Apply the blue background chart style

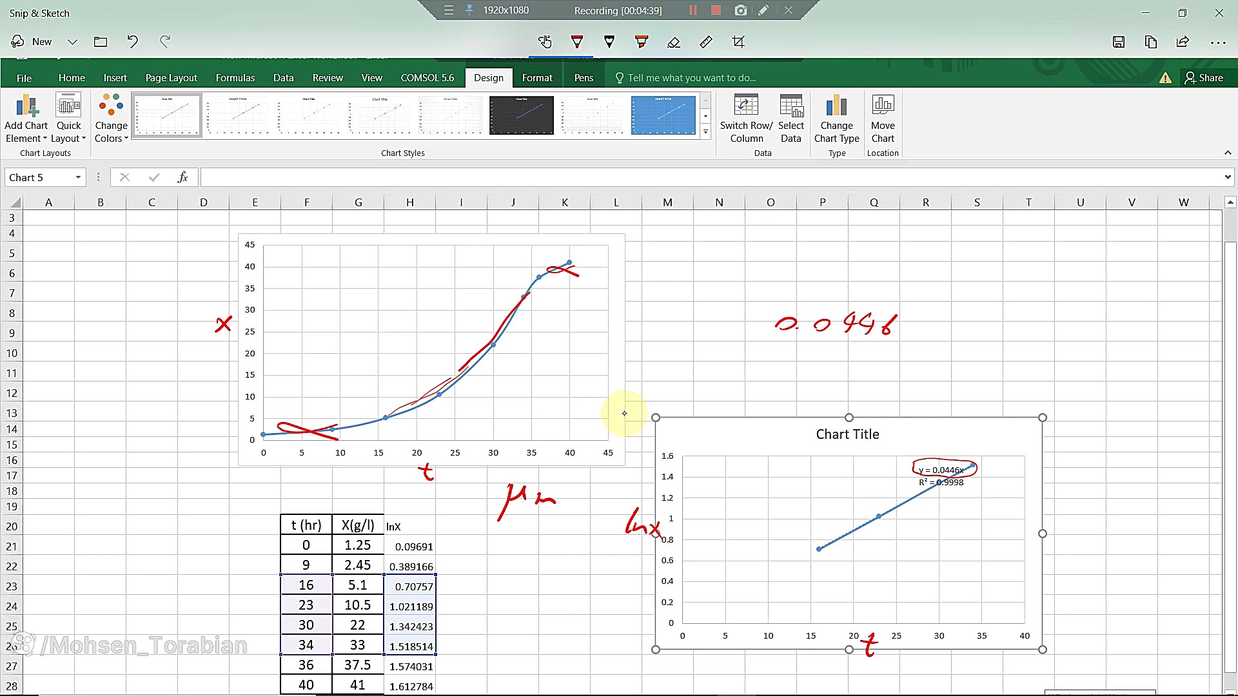click(663, 115)
